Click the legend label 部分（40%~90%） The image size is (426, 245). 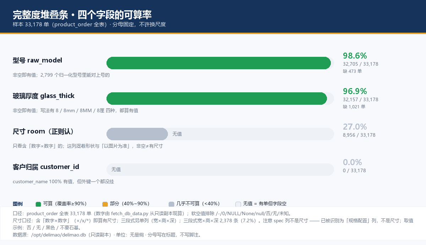[x=130, y=204]
